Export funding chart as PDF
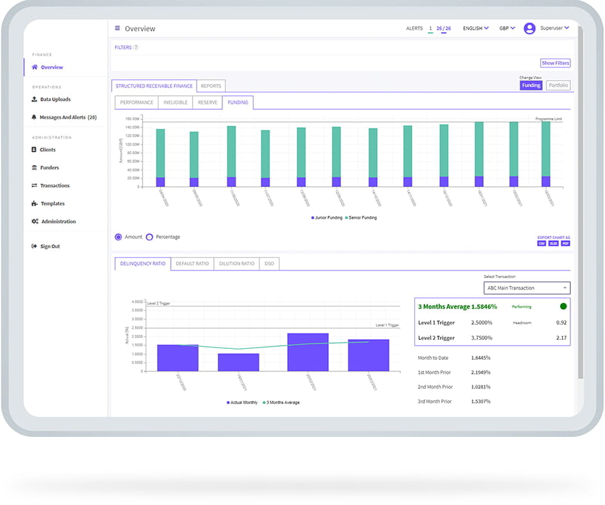This screenshot has height=505, width=605. (x=565, y=244)
